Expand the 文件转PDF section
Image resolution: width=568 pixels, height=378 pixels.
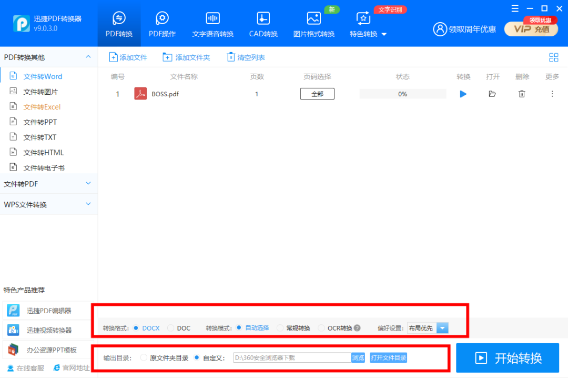click(88, 184)
